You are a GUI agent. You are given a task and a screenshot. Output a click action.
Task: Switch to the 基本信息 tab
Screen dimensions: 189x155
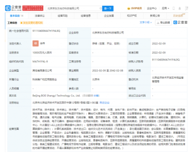[17, 16]
